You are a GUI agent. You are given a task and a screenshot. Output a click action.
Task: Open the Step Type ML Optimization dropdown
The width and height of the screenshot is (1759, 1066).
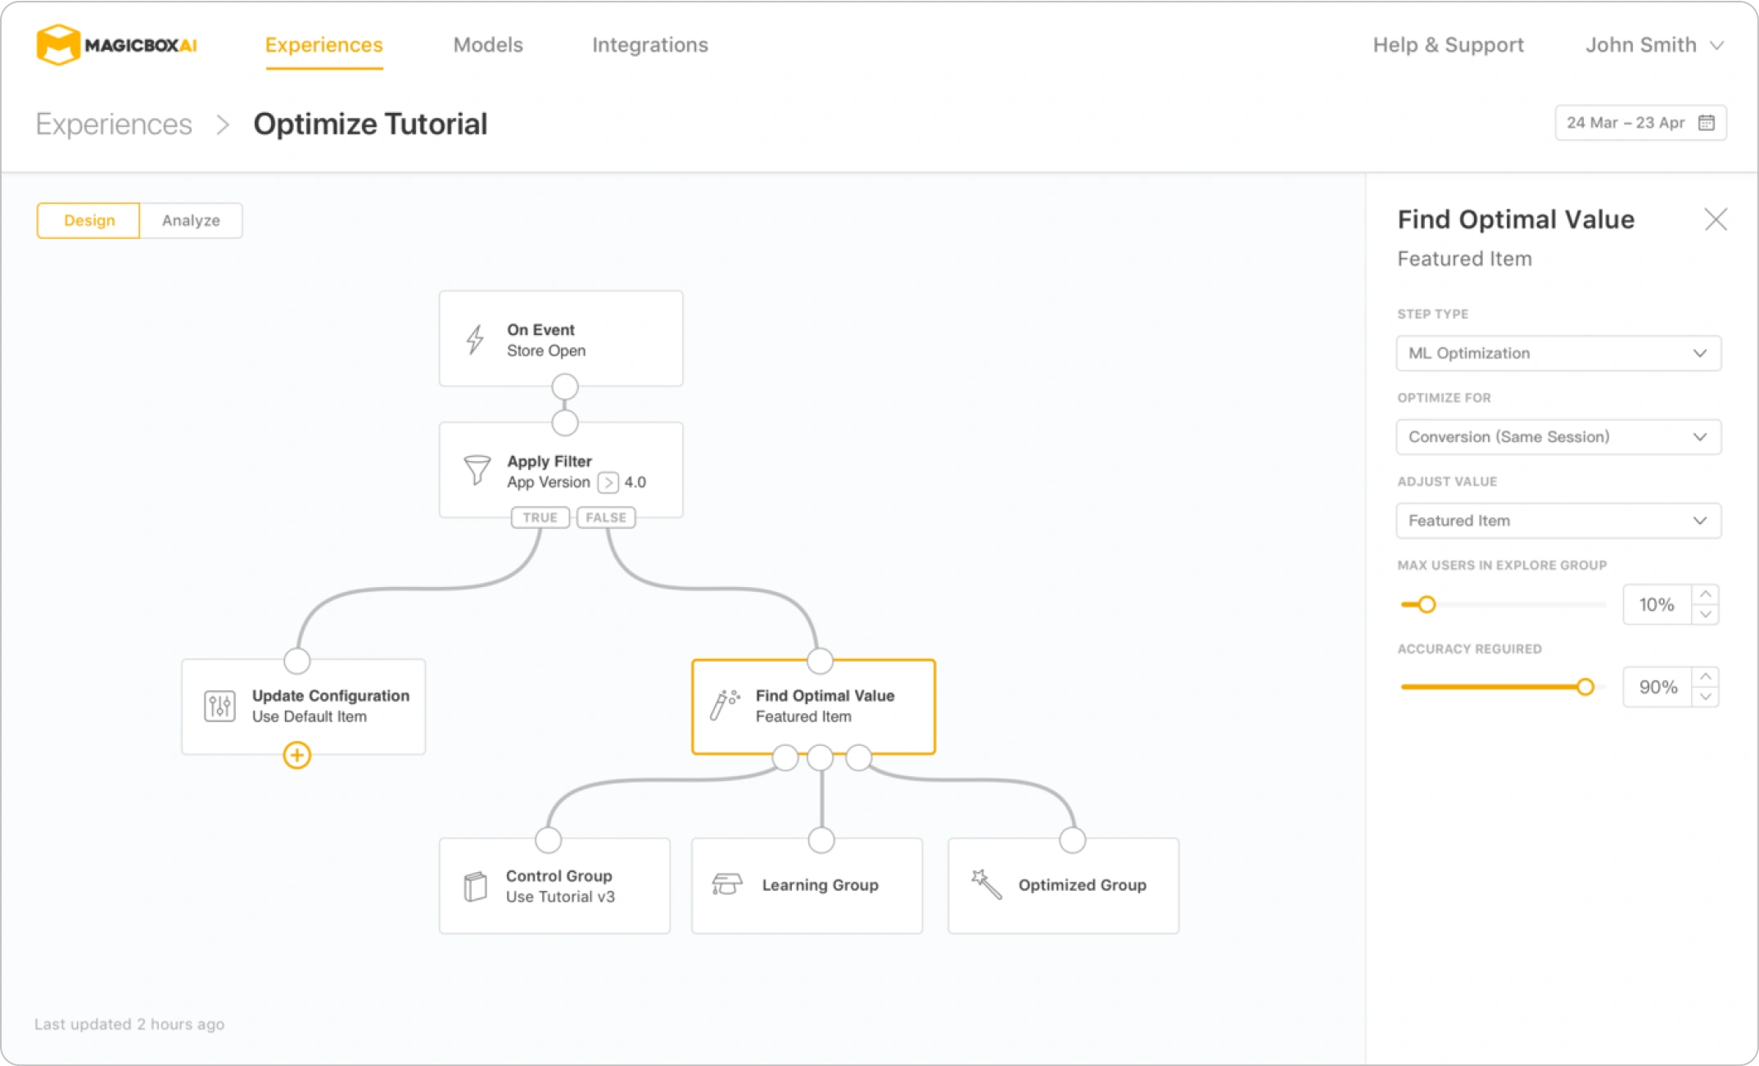tap(1558, 353)
